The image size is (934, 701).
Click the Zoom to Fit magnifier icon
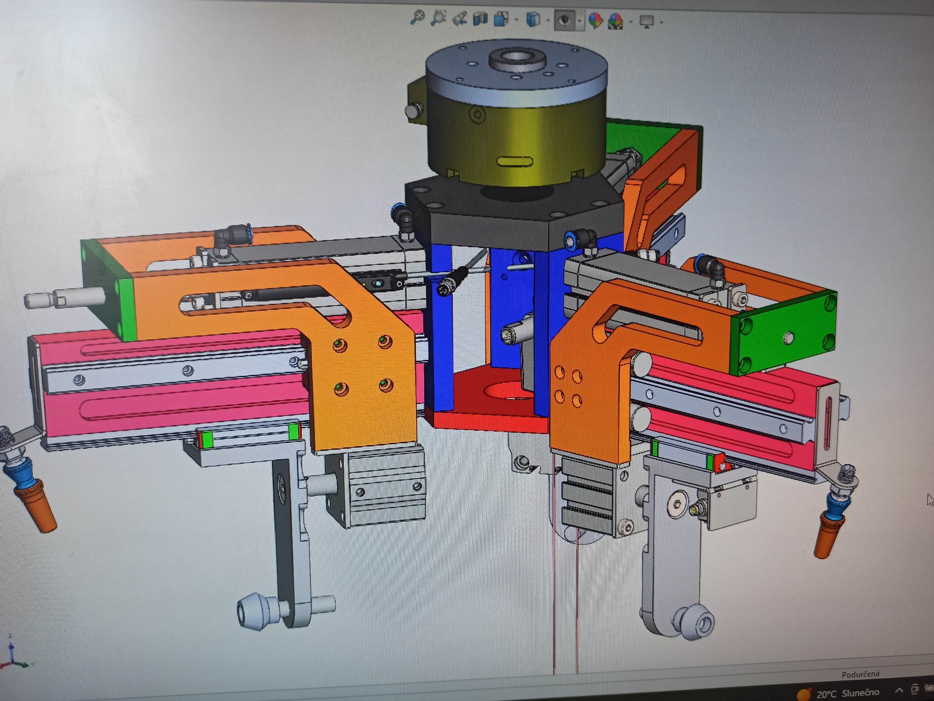pyautogui.click(x=417, y=18)
